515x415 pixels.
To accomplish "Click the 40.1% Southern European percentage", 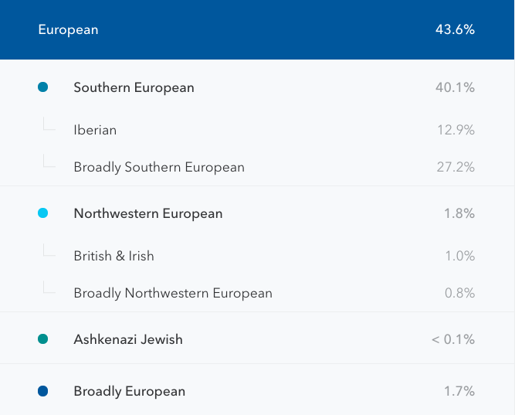I will [455, 87].
